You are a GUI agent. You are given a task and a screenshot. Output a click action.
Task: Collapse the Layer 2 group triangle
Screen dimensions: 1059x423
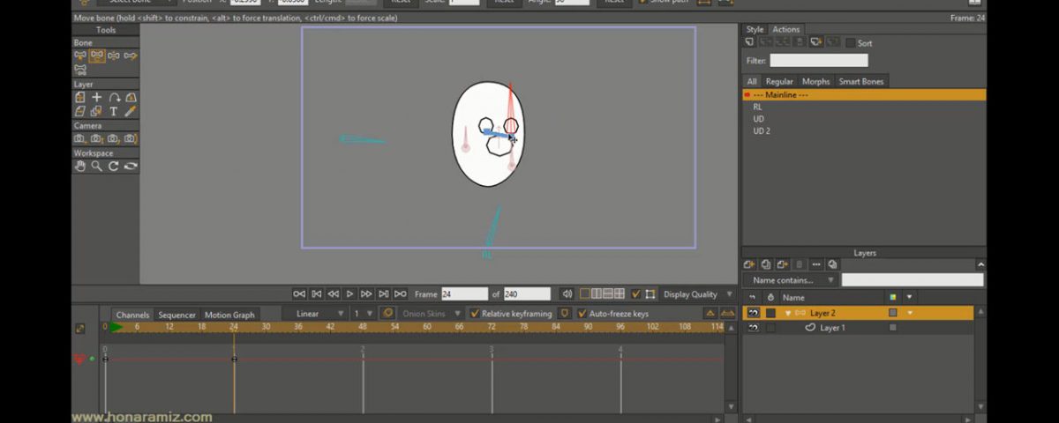pos(788,314)
